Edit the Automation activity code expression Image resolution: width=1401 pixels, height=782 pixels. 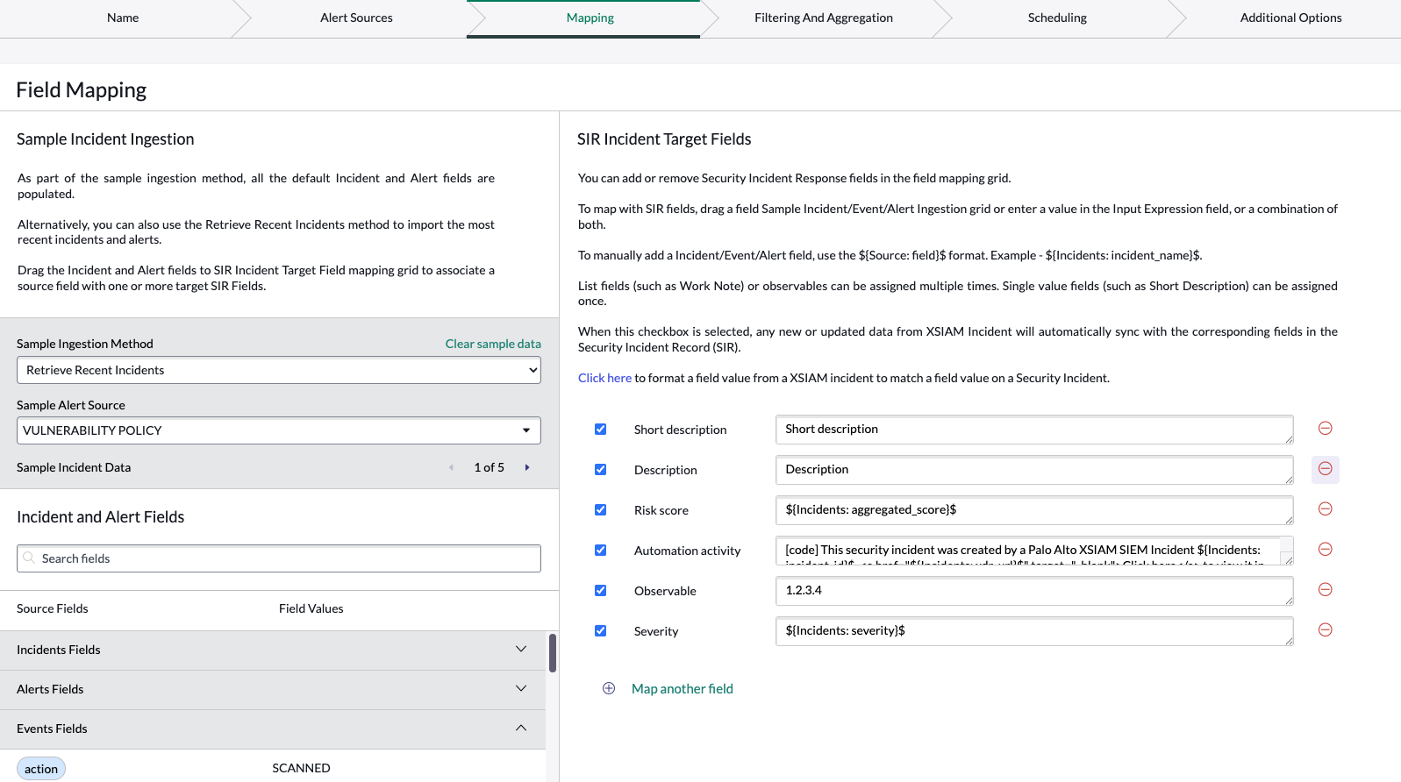(1034, 551)
